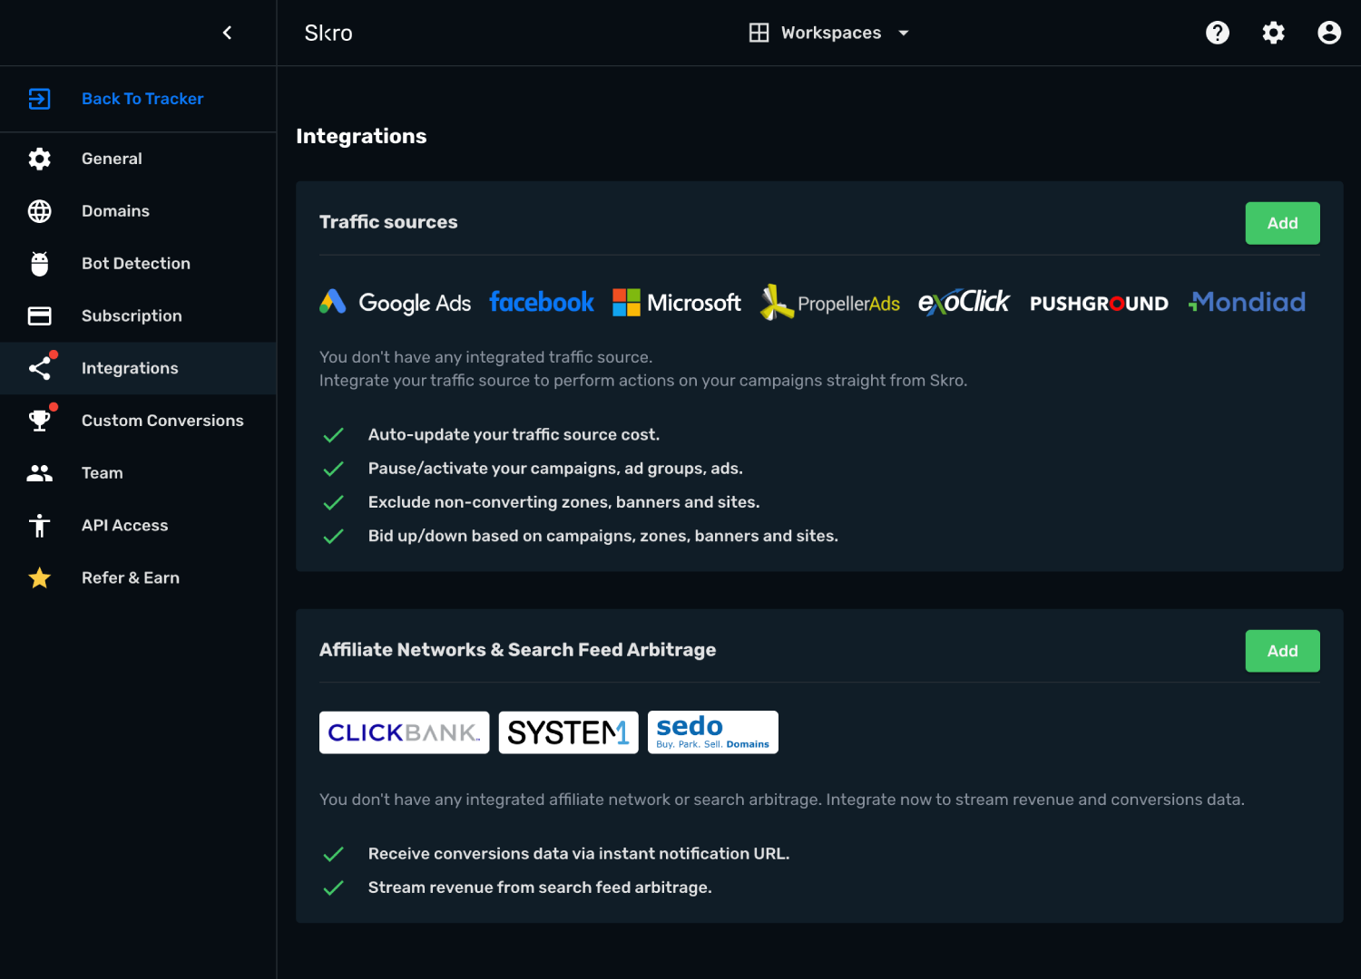
Task: Click the Pushground logo
Action: [x=1099, y=303]
